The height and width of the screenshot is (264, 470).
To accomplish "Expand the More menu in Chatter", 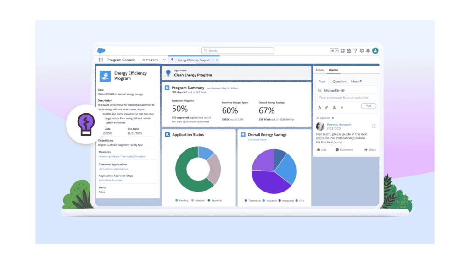I will coord(356,81).
